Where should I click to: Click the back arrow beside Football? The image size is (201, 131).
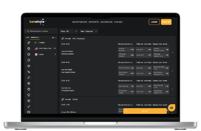(x=36, y=43)
